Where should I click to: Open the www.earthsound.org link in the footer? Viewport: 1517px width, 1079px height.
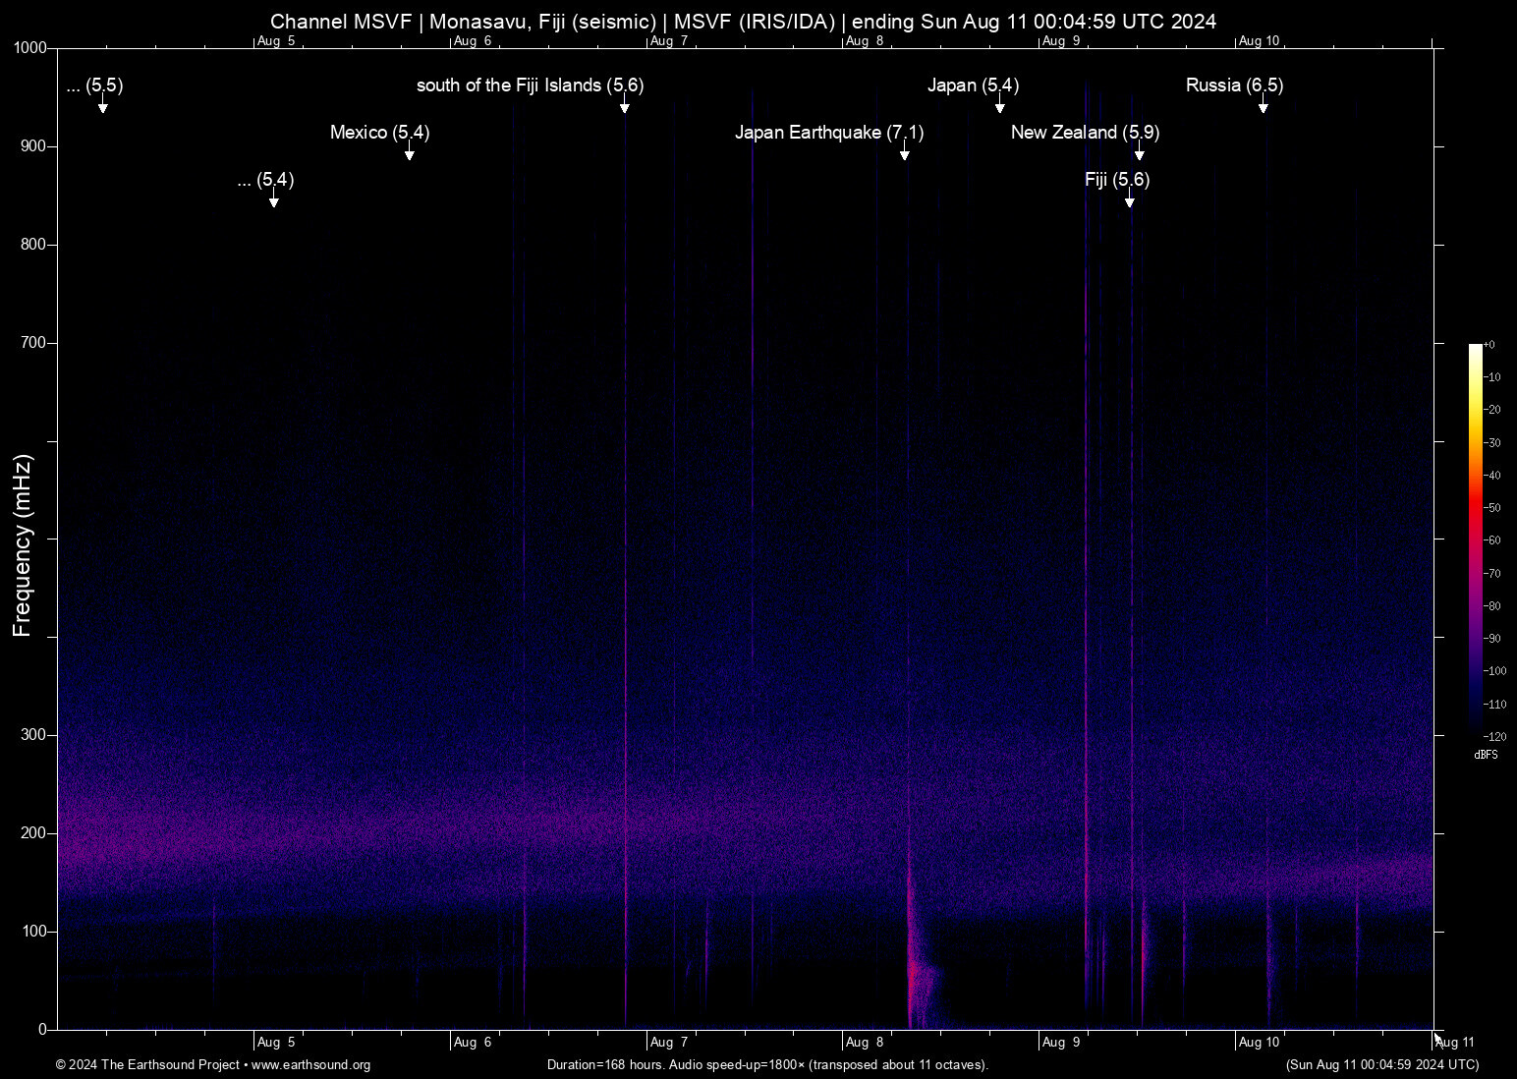pyautogui.click(x=311, y=1065)
